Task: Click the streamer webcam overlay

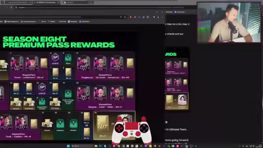Action: coord(229,22)
